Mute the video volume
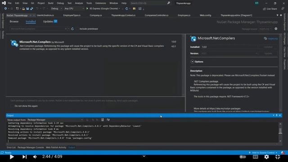The width and height of the screenshot is (288, 162). 35,157
